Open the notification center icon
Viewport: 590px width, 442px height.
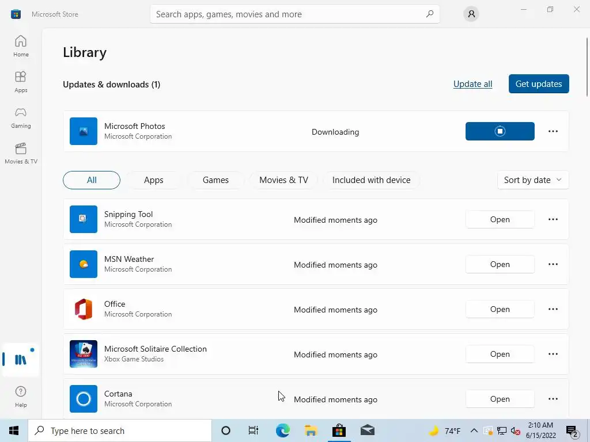[572, 431]
